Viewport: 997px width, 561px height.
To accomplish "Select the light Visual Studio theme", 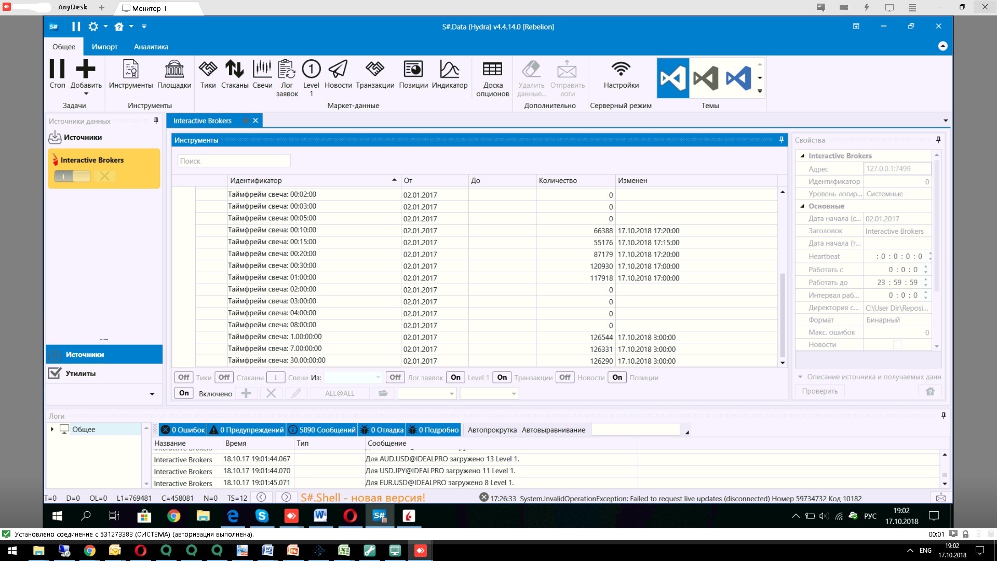I will (x=738, y=78).
